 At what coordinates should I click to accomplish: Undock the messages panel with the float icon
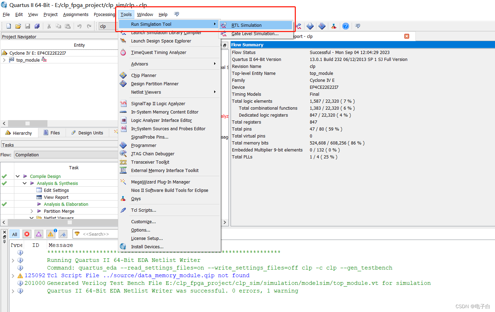(4, 237)
